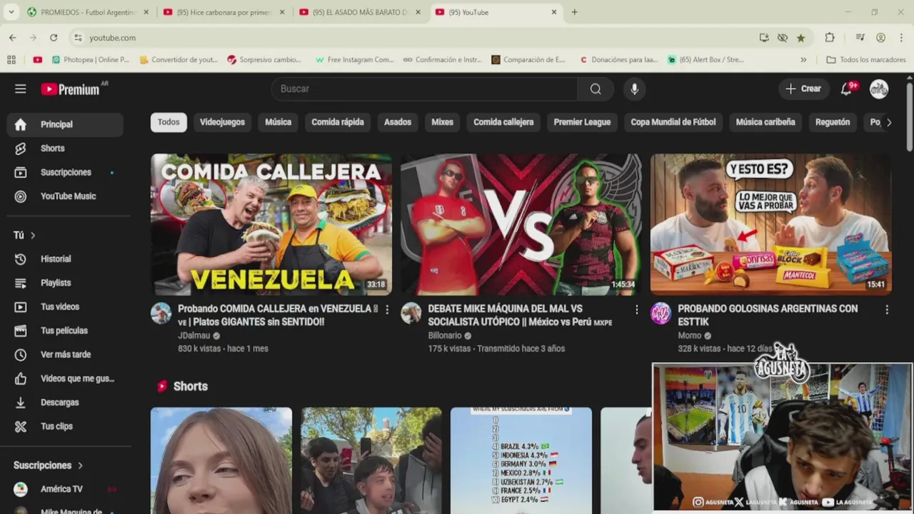Open Descargas in the sidebar
The image size is (914, 514).
pos(65,403)
